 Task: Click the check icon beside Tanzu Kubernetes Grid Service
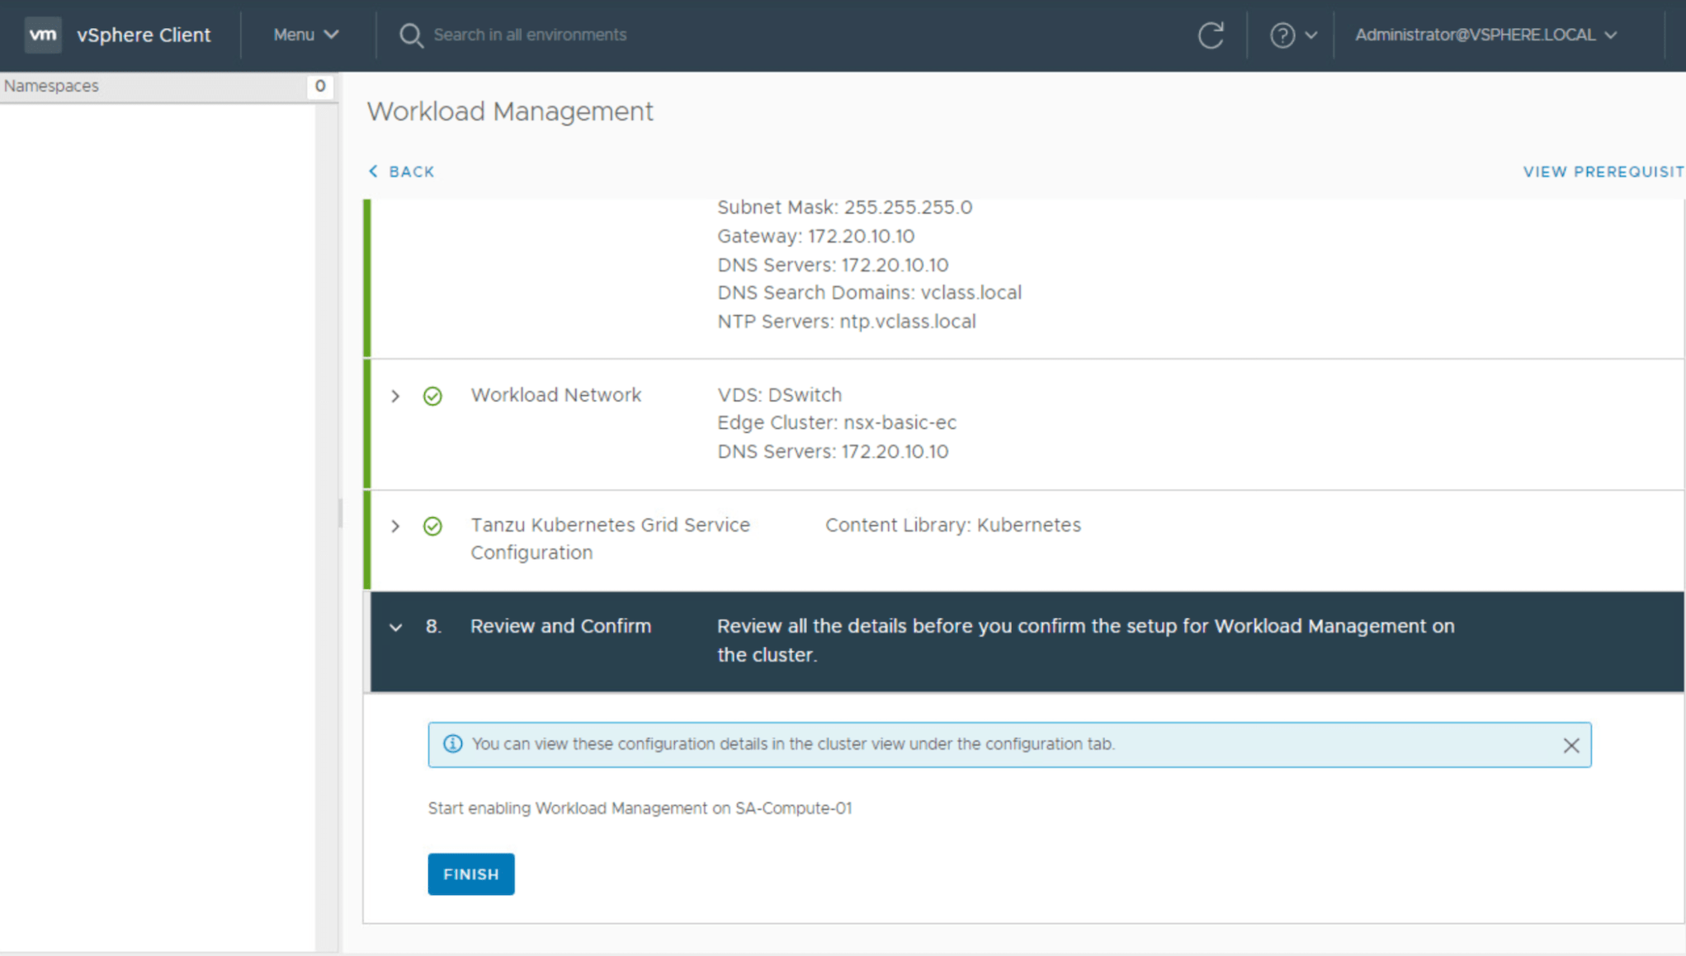point(432,526)
